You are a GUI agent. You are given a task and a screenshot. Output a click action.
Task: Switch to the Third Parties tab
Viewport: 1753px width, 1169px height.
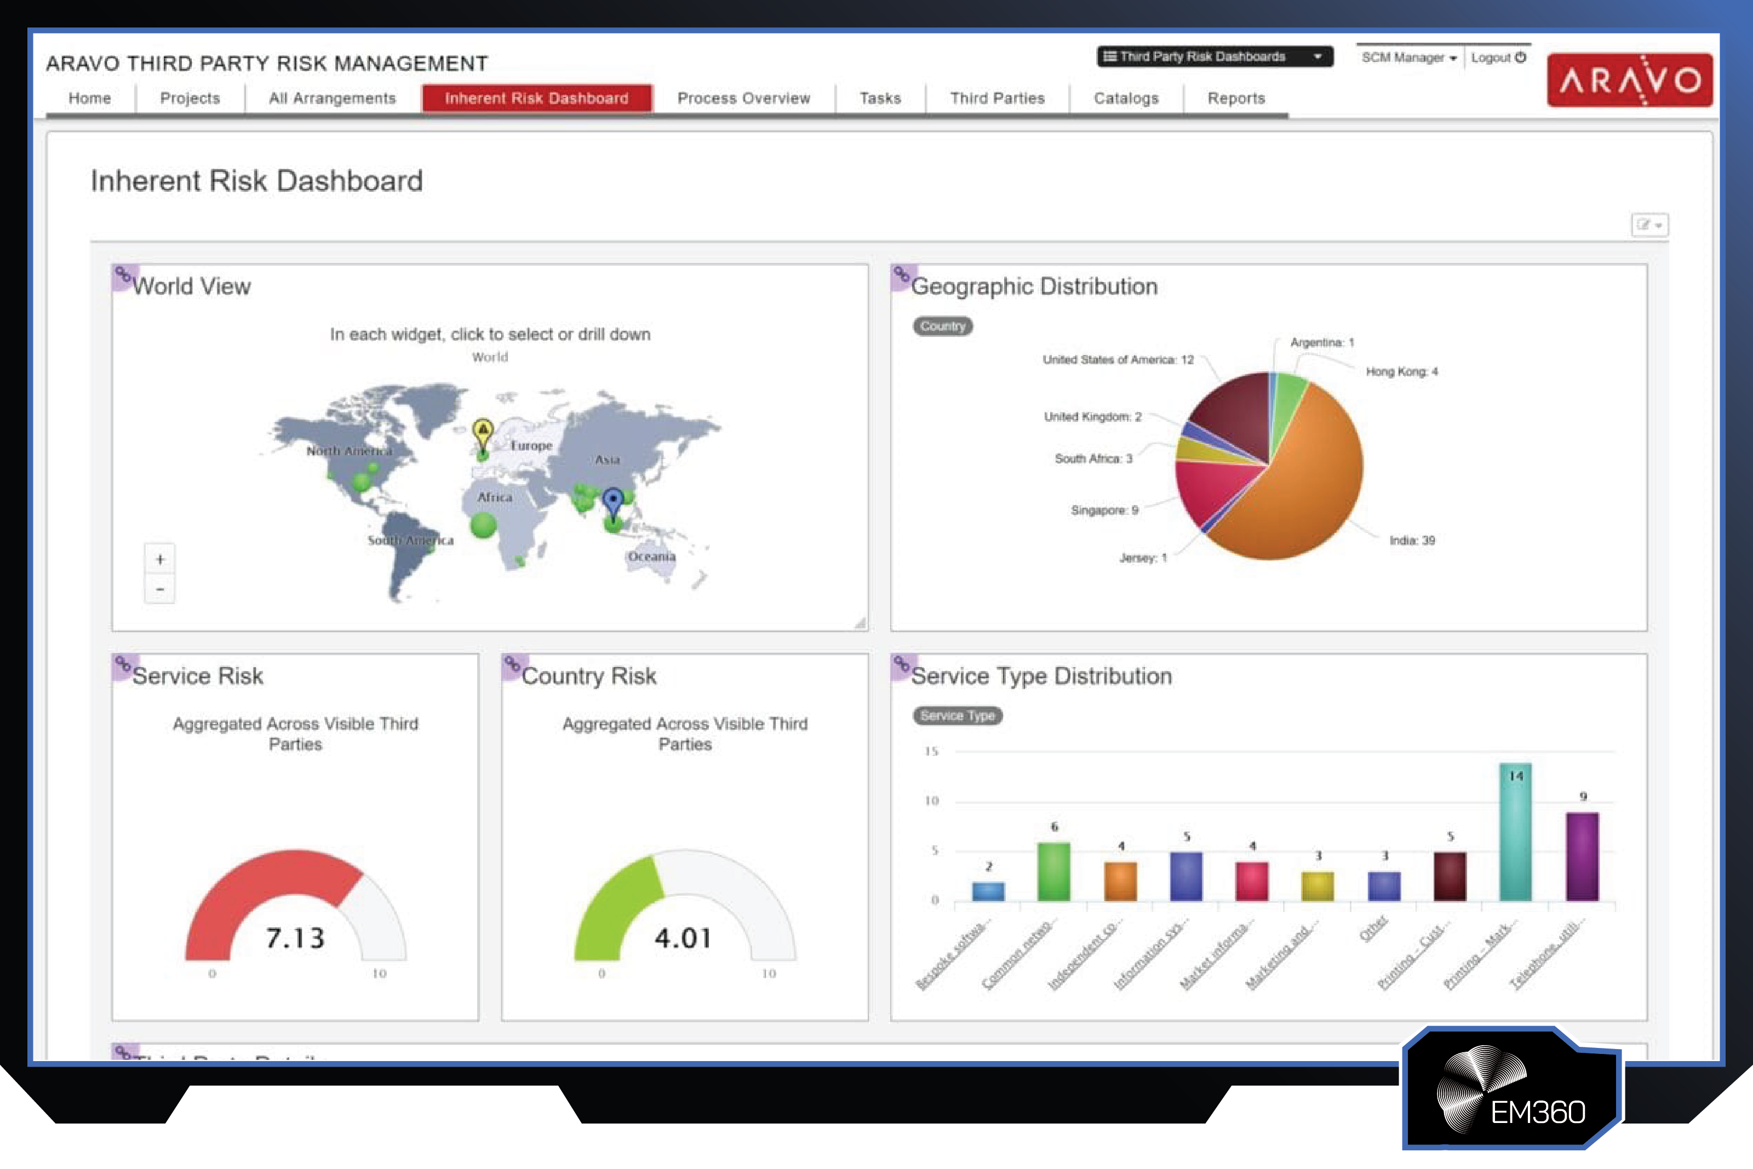997,99
